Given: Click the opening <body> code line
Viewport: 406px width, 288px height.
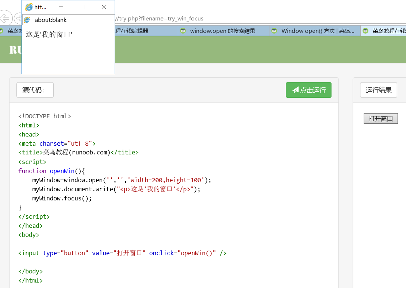Looking at the screenshot, I should 29,235.
